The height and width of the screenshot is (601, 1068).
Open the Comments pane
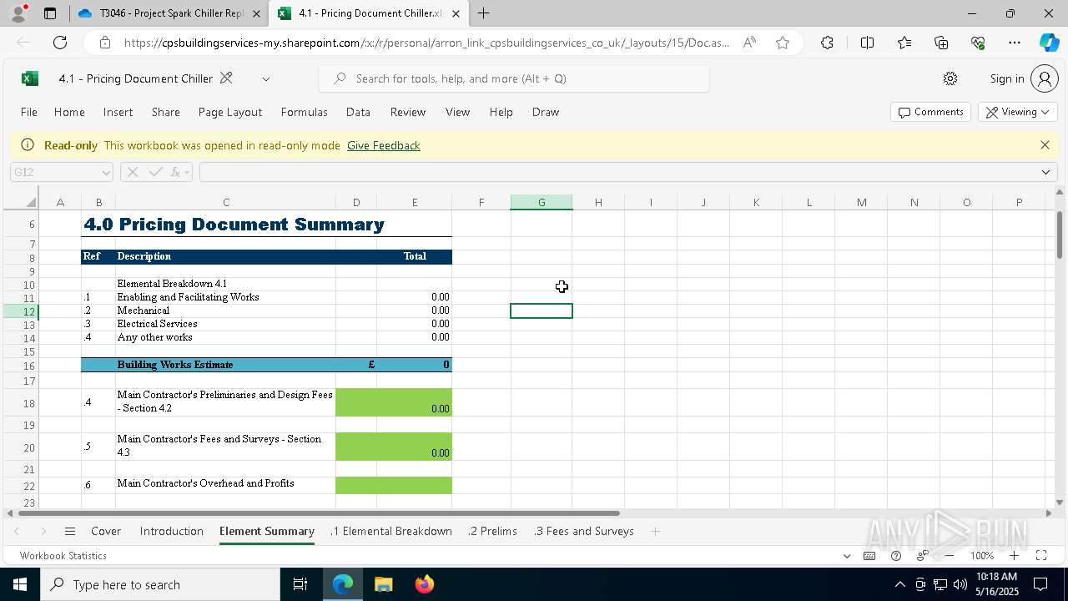(930, 112)
